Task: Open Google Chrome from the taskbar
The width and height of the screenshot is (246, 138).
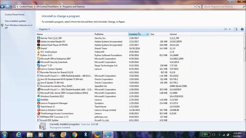Action: 75,135
